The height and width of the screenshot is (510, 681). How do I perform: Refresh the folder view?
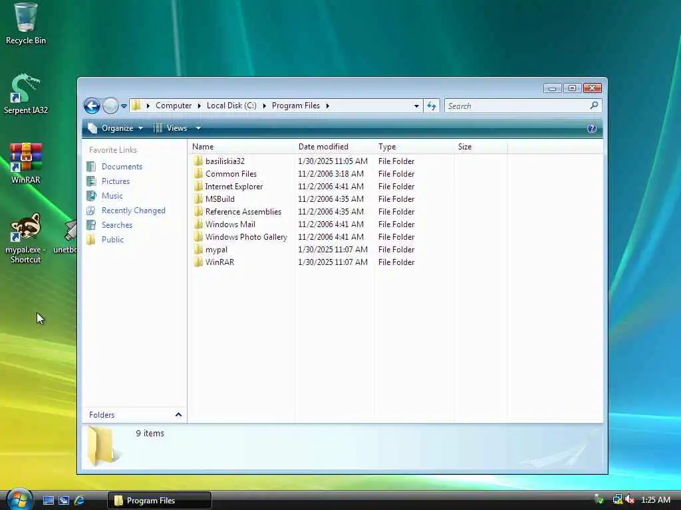431,106
